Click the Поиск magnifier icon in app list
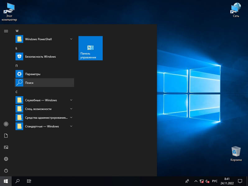Viewport: 248px width, 186px height. click(19, 83)
